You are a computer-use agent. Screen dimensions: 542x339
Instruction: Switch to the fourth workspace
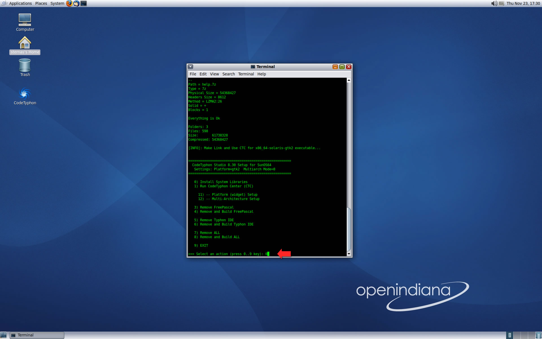(531, 335)
